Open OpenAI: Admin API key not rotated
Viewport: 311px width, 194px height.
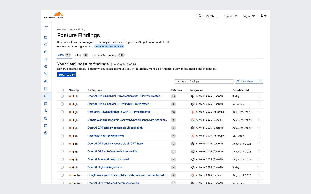tap(108, 159)
